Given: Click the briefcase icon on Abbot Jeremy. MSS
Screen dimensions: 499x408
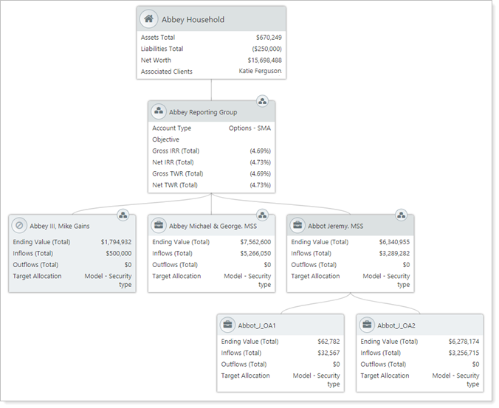Looking at the screenshot, I should point(297,226).
